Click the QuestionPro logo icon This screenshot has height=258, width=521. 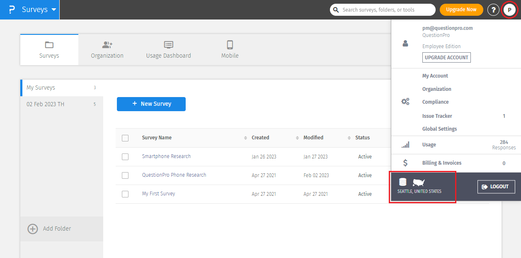(12, 10)
